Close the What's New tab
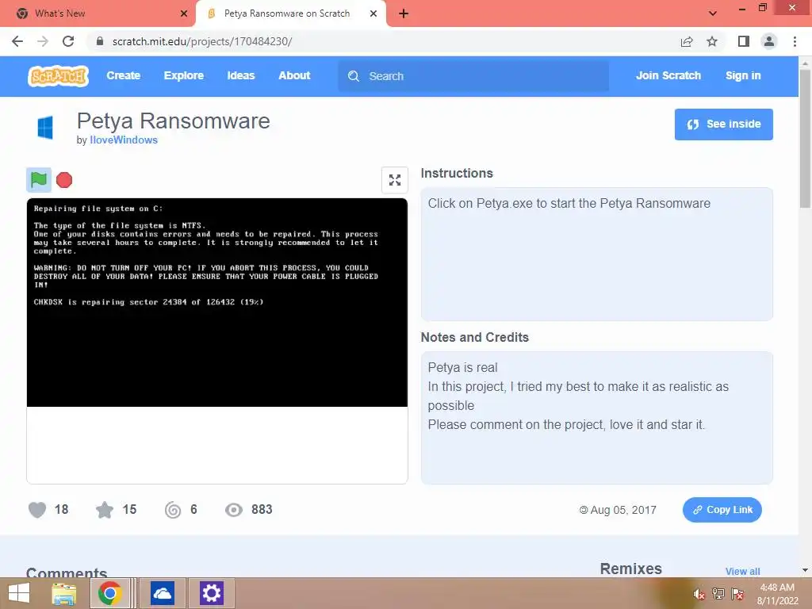This screenshot has width=812, height=609. click(x=184, y=13)
